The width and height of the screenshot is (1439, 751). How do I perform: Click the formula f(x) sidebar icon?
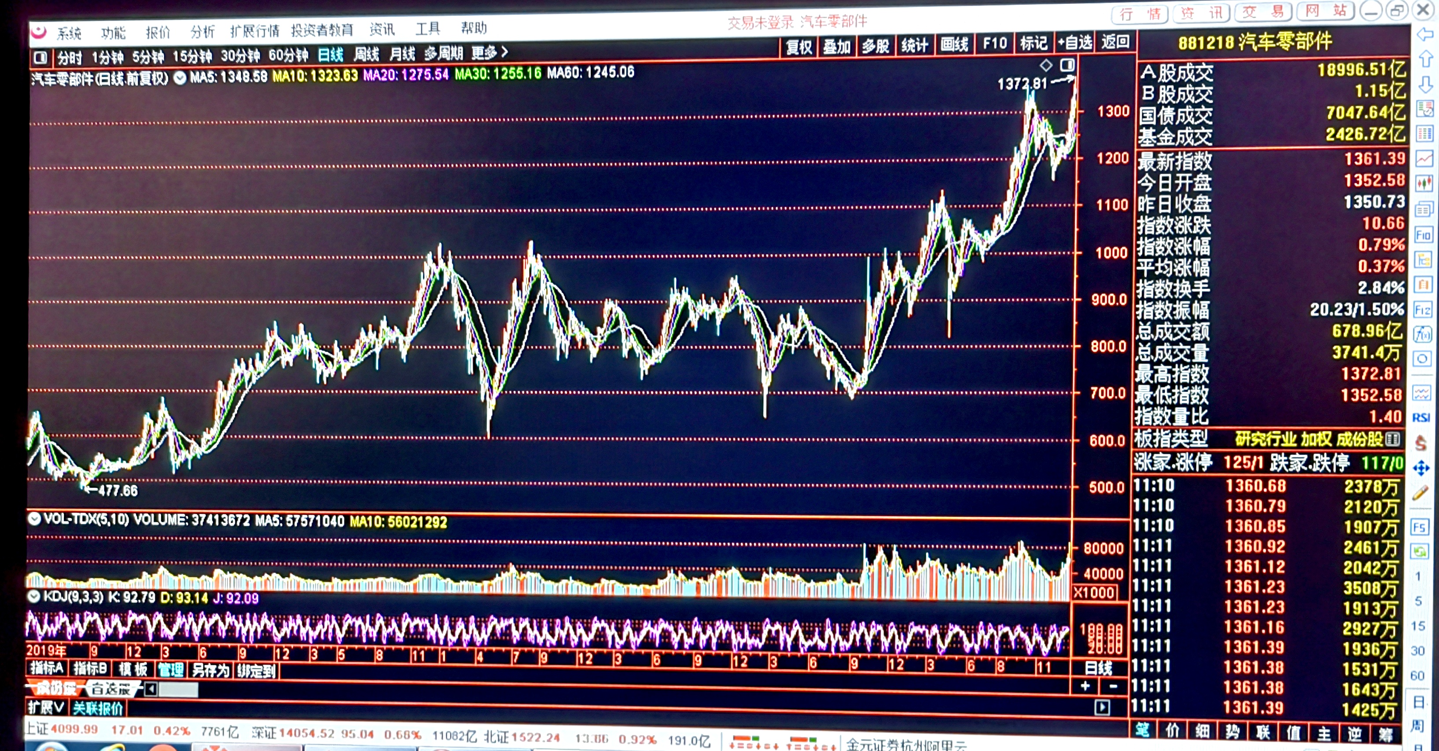(x=1422, y=335)
